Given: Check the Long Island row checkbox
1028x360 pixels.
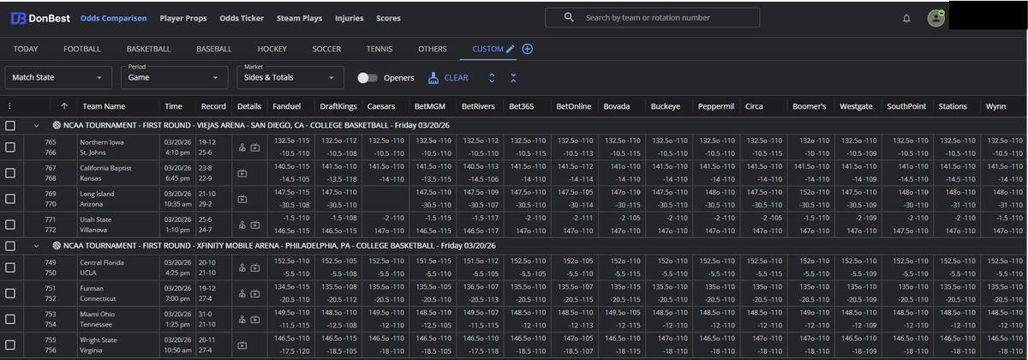Looking at the screenshot, I should point(9,199).
